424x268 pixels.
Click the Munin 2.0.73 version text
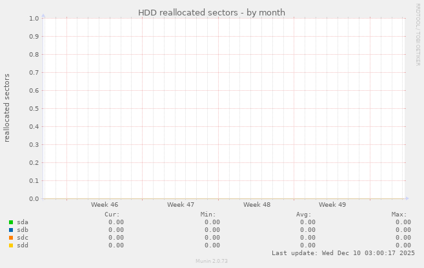tap(212, 261)
